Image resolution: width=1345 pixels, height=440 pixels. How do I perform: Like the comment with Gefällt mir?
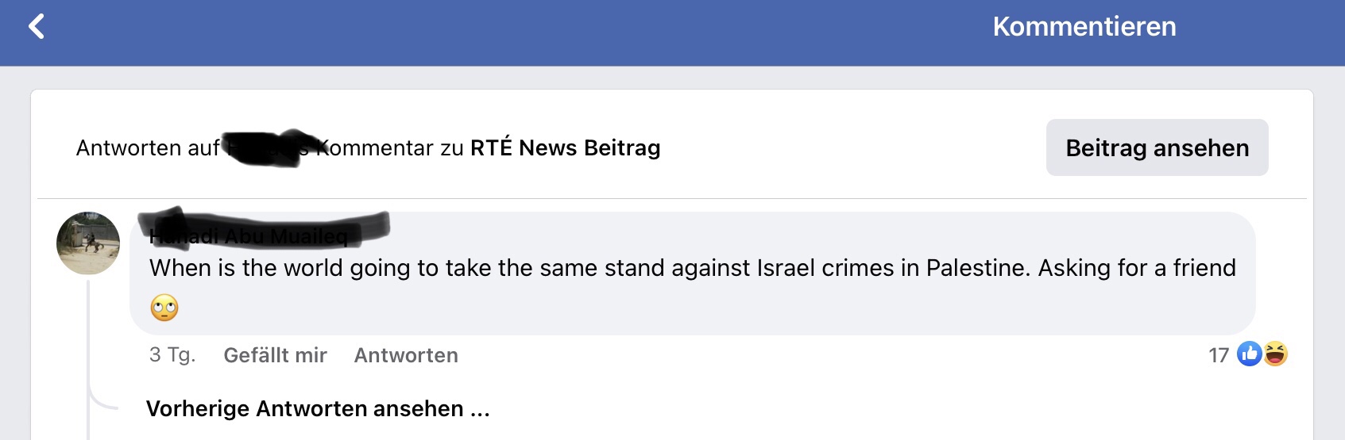click(x=275, y=355)
